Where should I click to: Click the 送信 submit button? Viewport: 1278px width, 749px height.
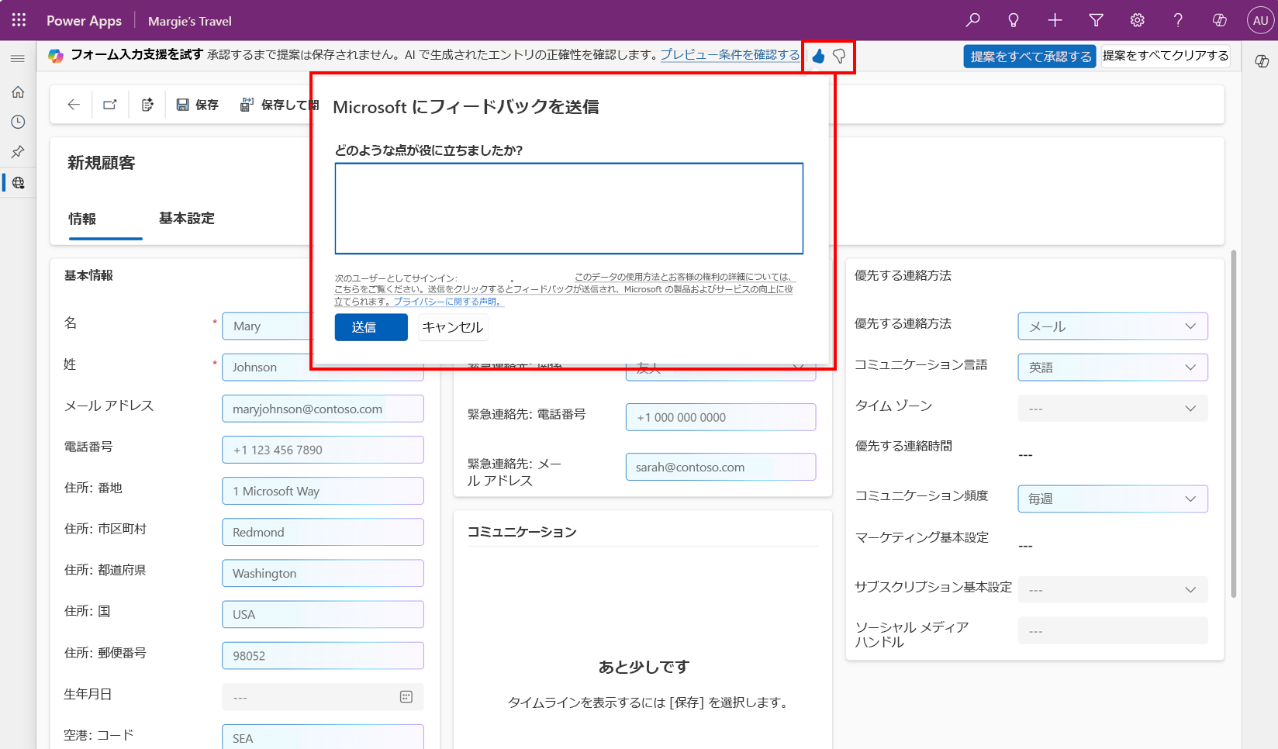[371, 327]
